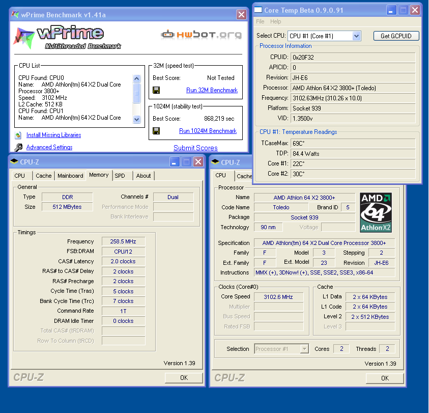Click Install Missing Libraries link

53,135
